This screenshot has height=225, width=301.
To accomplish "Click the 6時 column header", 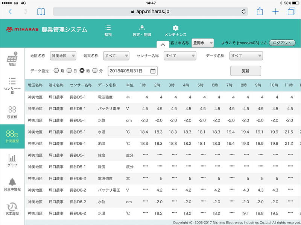I will point(215,85).
